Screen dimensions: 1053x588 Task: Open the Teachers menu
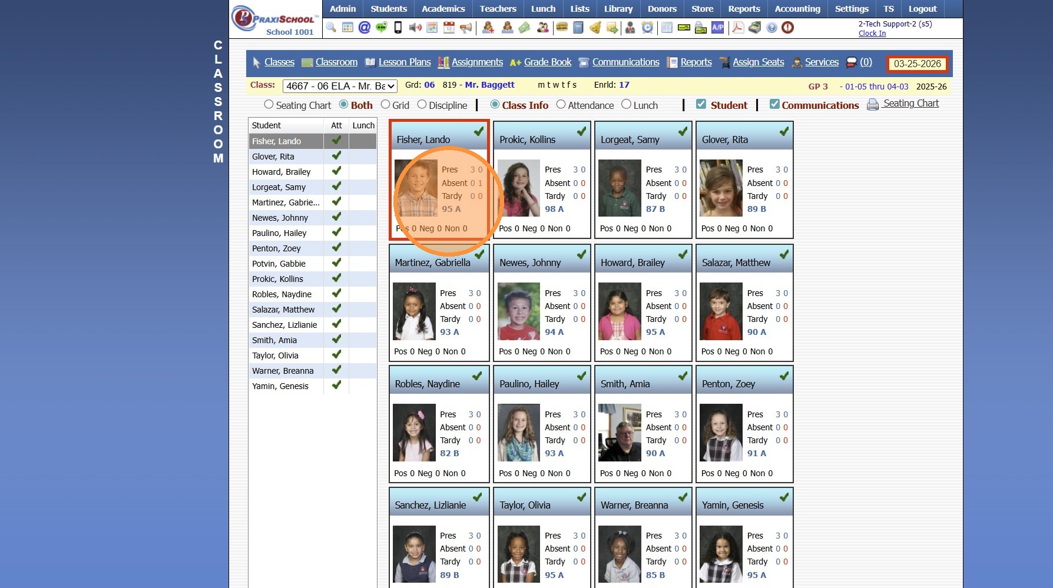point(498,9)
